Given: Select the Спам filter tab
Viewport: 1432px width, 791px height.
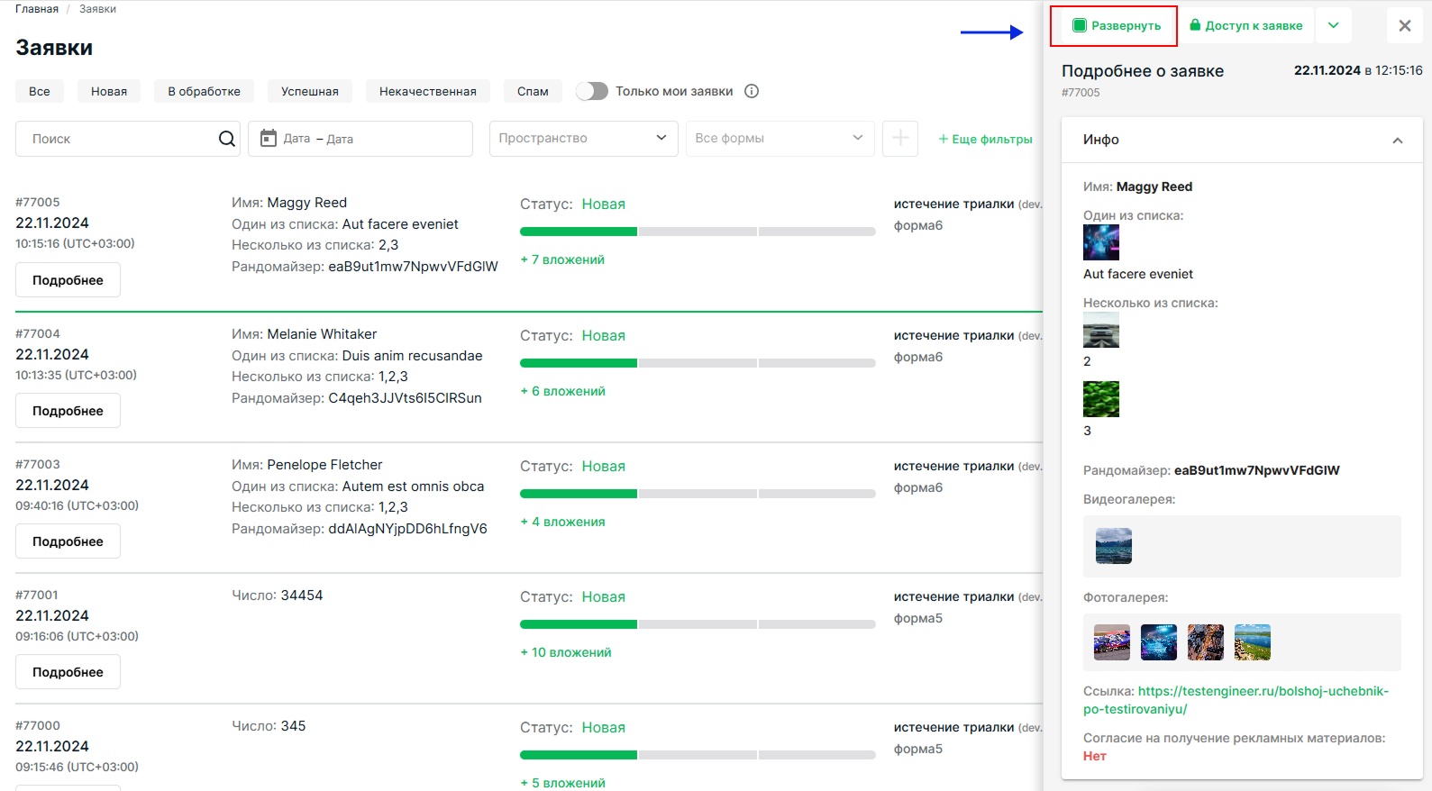Looking at the screenshot, I should (533, 91).
